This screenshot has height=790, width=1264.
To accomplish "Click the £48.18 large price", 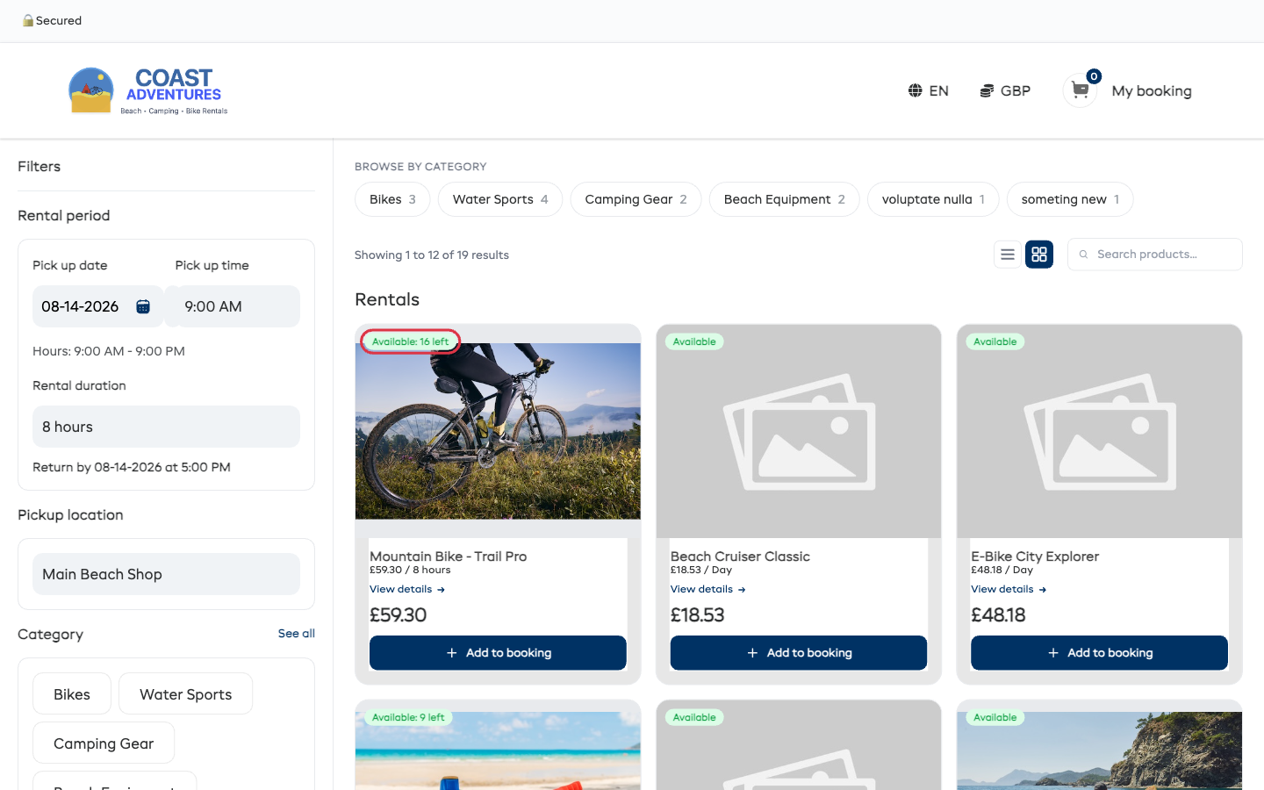I will coord(998,615).
